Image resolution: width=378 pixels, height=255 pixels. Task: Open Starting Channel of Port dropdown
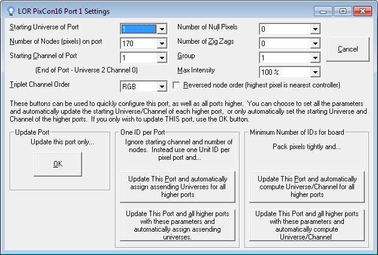pos(161,58)
